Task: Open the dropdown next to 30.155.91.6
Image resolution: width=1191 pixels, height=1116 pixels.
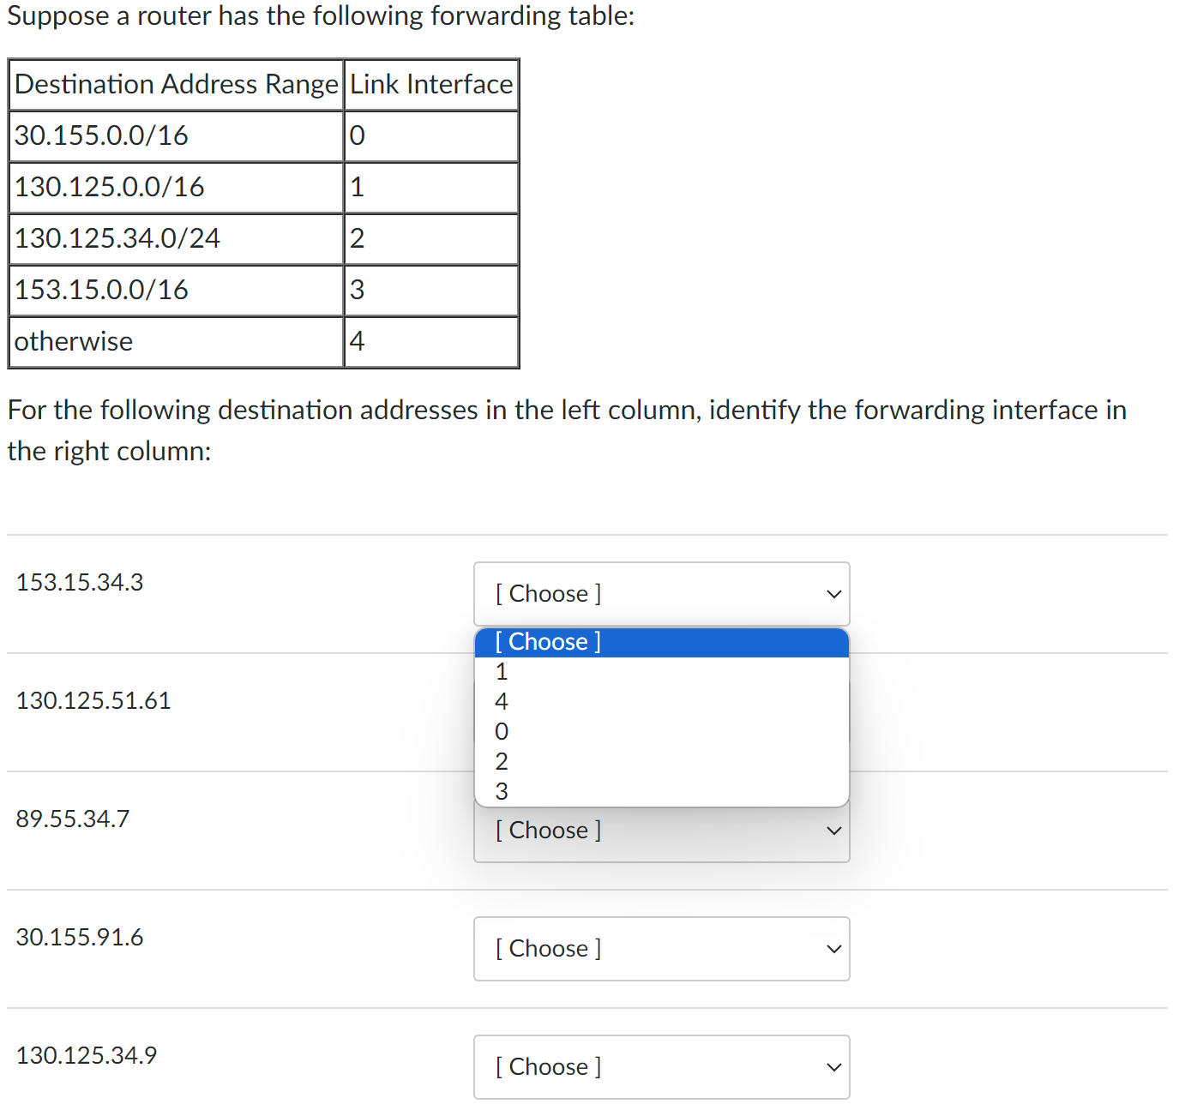Action: coord(661,949)
